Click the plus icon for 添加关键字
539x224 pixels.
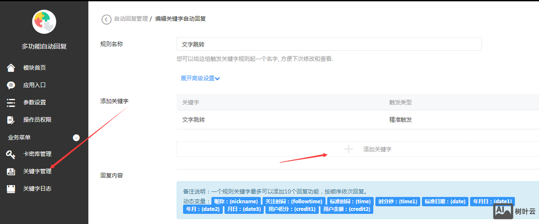tap(349, 149)
